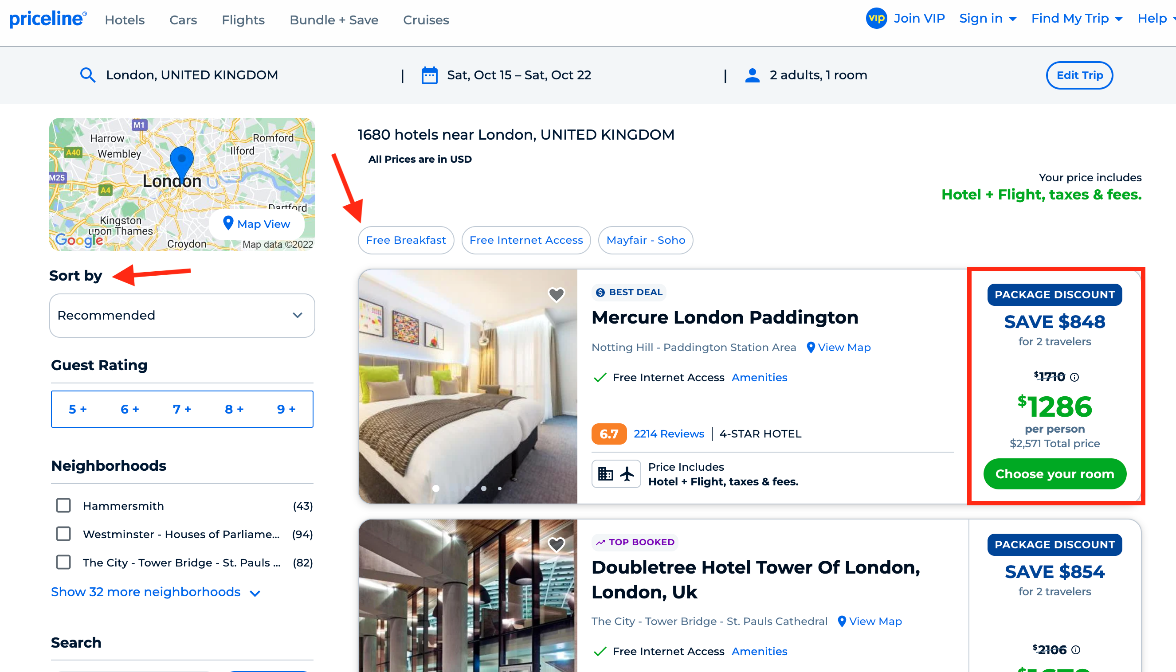Open the Mercure London Paddington title
1176x672 pixels.
pos(725,317)
